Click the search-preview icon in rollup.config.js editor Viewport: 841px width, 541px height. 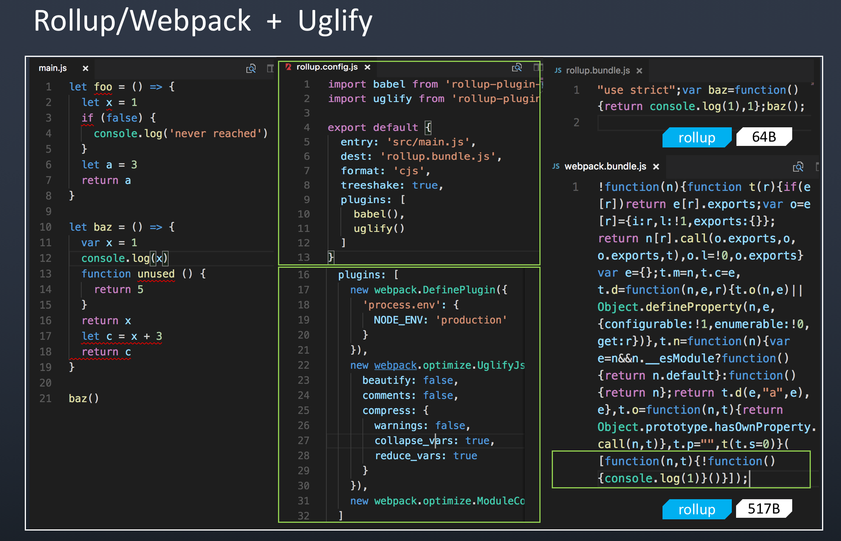pyautogui.click(x=517, y=68)
